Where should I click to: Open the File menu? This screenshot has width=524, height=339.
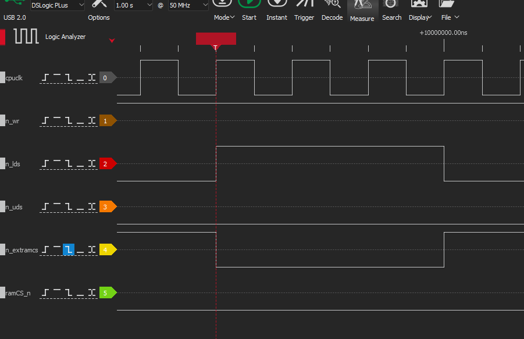click(450, 17)
